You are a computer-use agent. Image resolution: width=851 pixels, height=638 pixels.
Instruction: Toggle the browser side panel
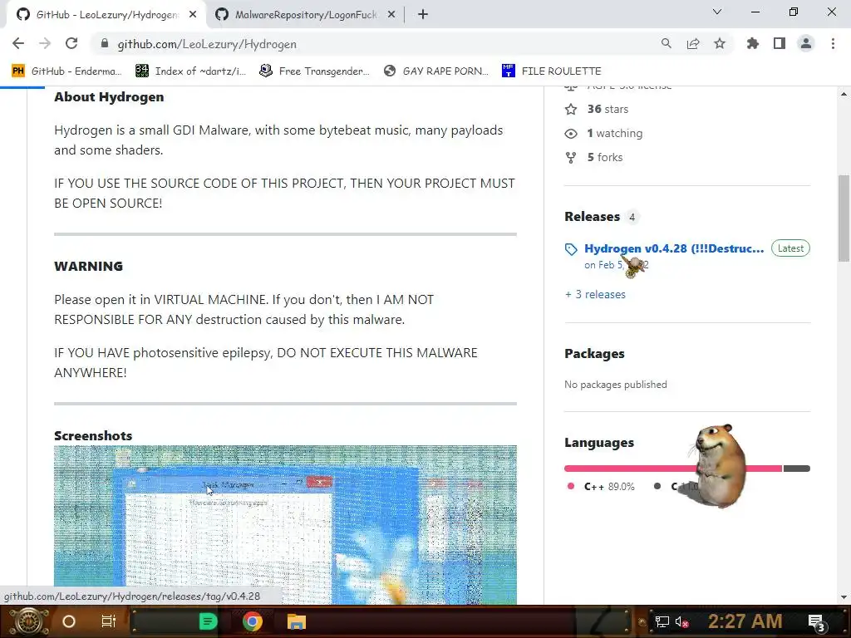point(780,43)
